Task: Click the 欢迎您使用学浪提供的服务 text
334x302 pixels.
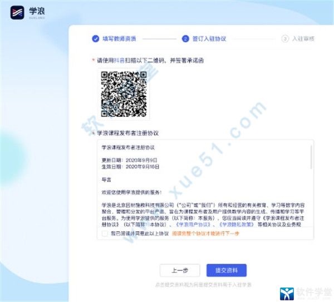Action: click(x=131, y=192)
